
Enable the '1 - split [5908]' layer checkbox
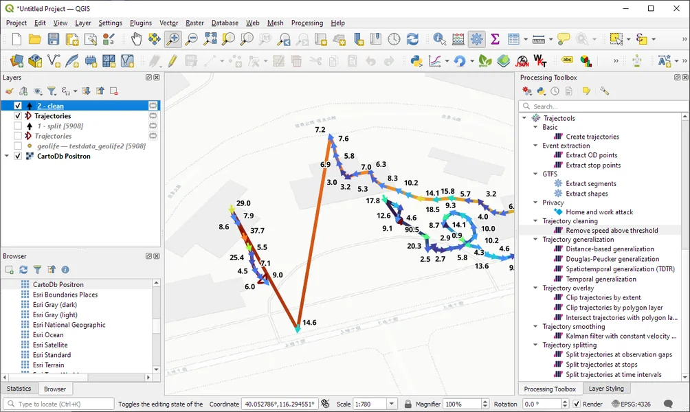click(x=18, y=126)
